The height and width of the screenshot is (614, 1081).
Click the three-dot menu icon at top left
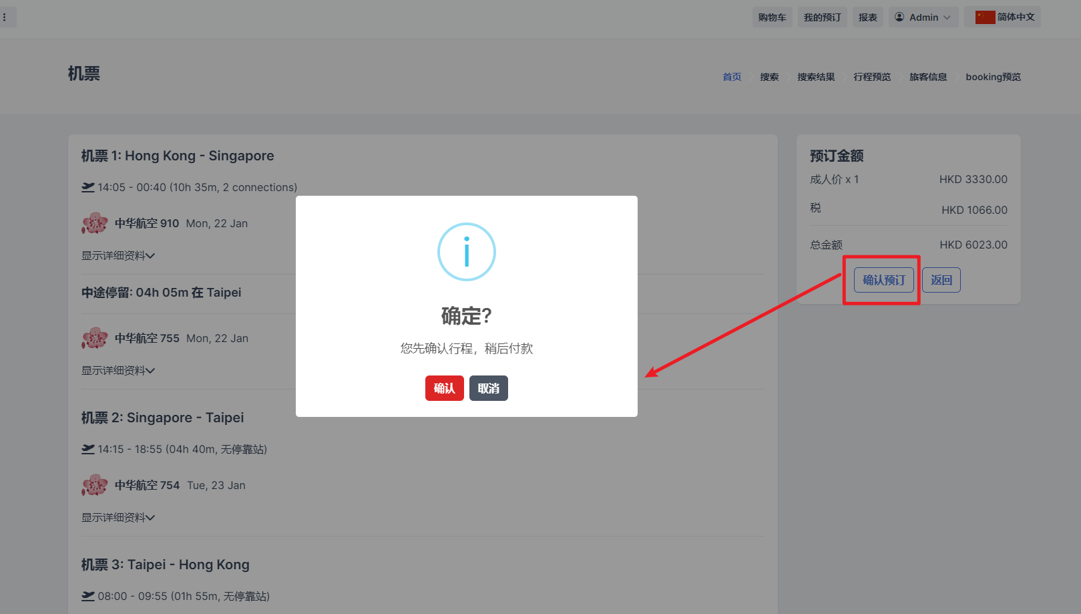[x=5, y=17]
